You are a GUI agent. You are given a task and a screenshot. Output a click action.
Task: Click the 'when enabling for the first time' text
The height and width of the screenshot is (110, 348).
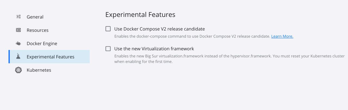pos(143,61)
